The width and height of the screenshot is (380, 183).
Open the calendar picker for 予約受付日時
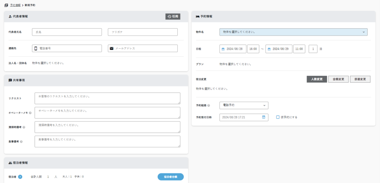[263, 117]
